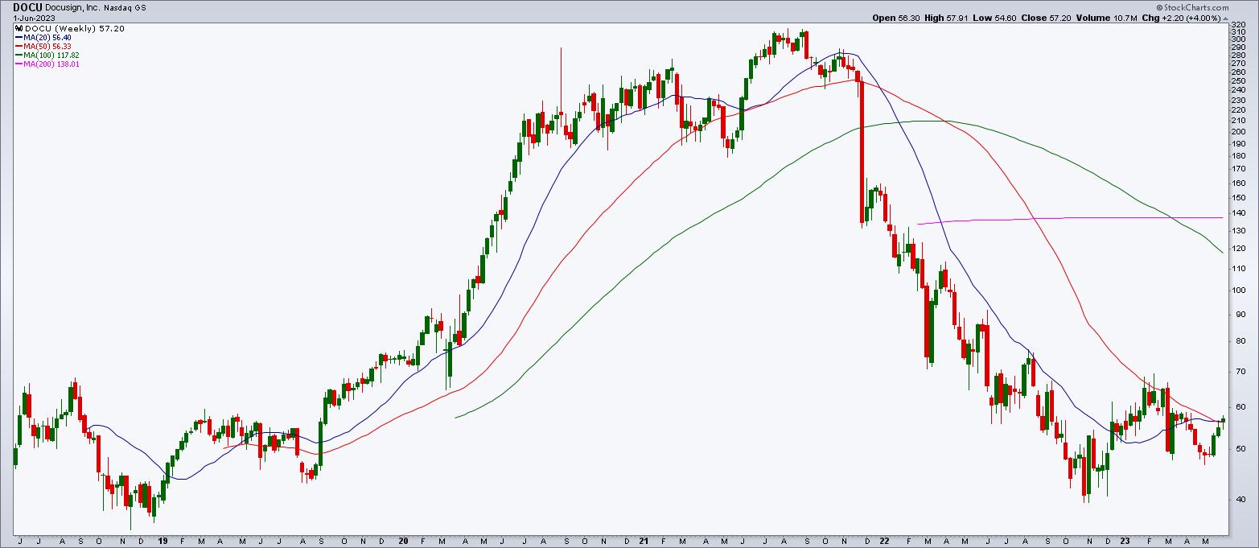
Task: Click the red MA(50) legend line marker
Action: coord(18,46)
